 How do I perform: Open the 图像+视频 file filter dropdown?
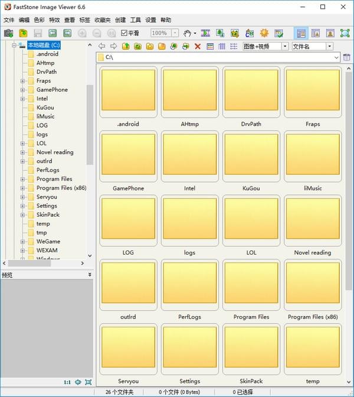(x=285, y=46)
